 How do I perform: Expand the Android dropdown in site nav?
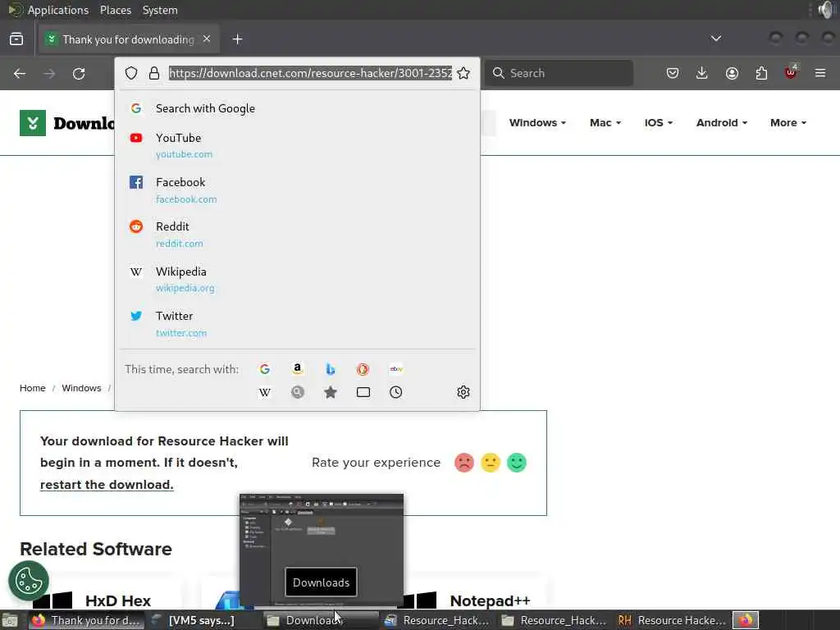[x=722, y=123]
